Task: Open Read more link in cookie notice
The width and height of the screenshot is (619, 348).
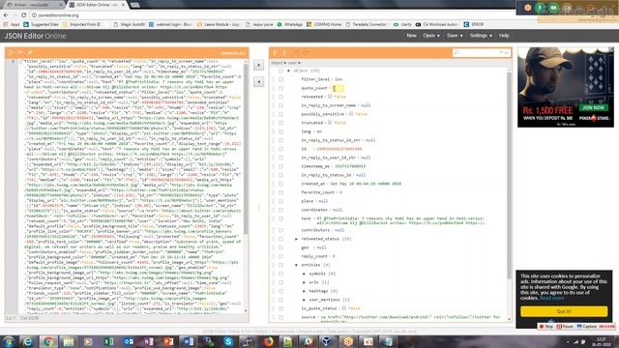Action: (551, 298)
